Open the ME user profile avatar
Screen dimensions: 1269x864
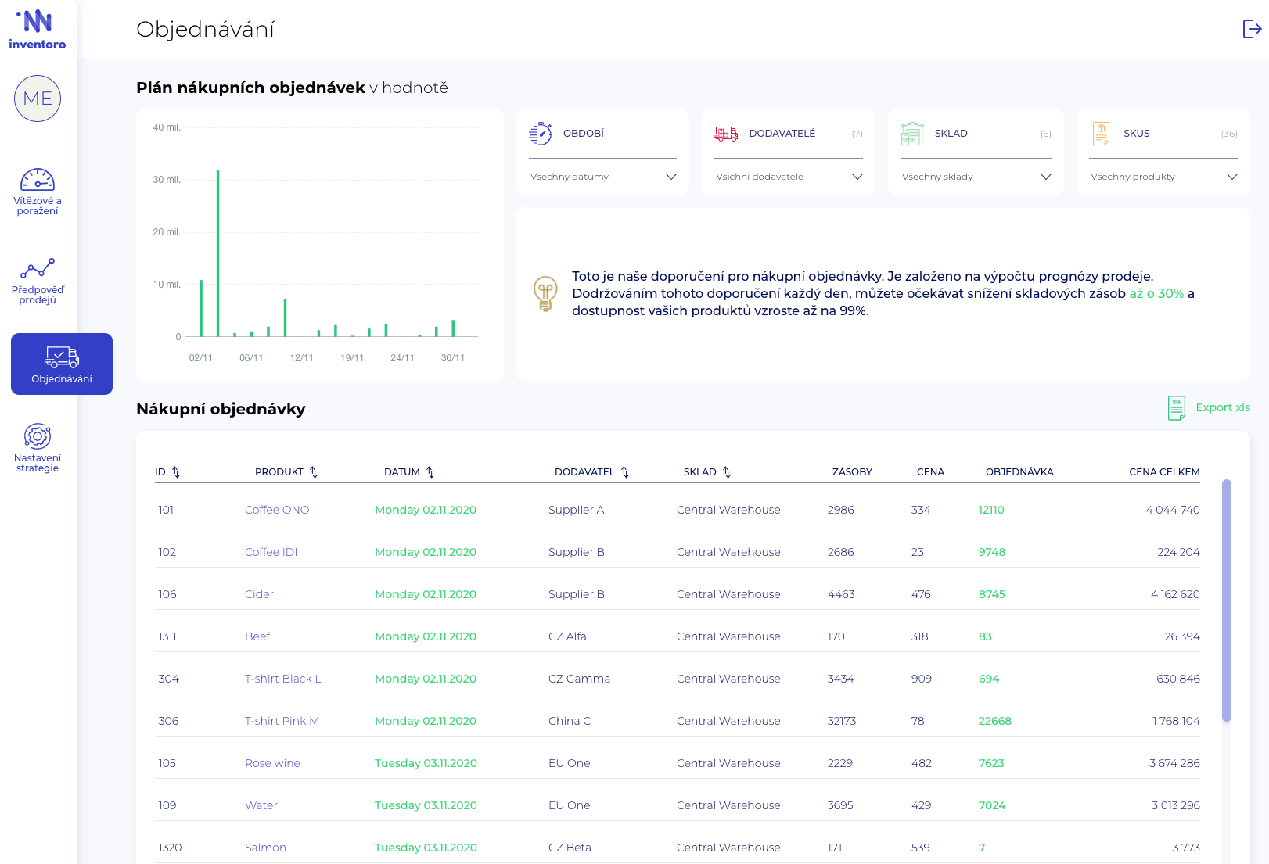38,99
